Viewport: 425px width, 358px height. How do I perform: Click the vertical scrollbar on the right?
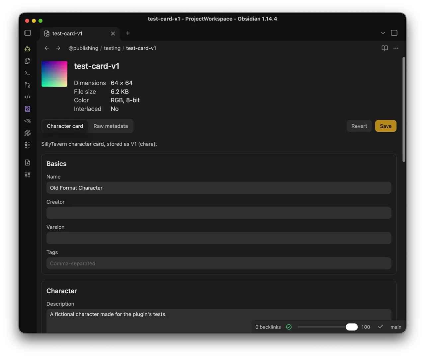(x=404, y=109)
